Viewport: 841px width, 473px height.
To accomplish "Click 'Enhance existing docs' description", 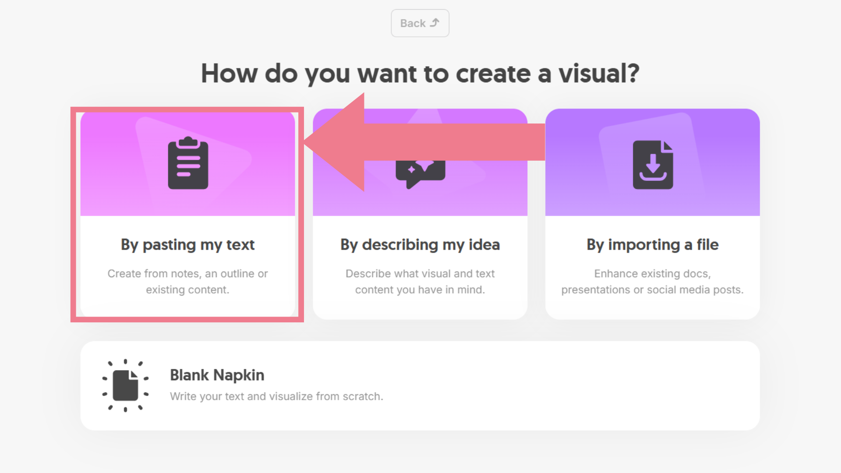I will click(x=653, y=282).
